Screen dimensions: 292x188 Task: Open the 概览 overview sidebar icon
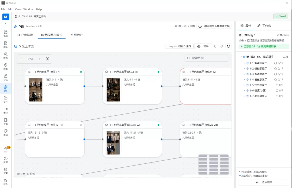(6, 33)
